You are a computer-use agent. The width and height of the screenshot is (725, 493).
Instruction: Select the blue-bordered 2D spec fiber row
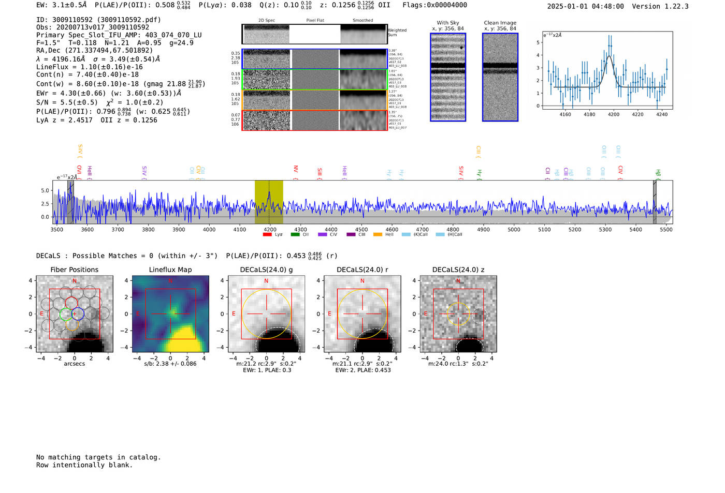(314, 59)
